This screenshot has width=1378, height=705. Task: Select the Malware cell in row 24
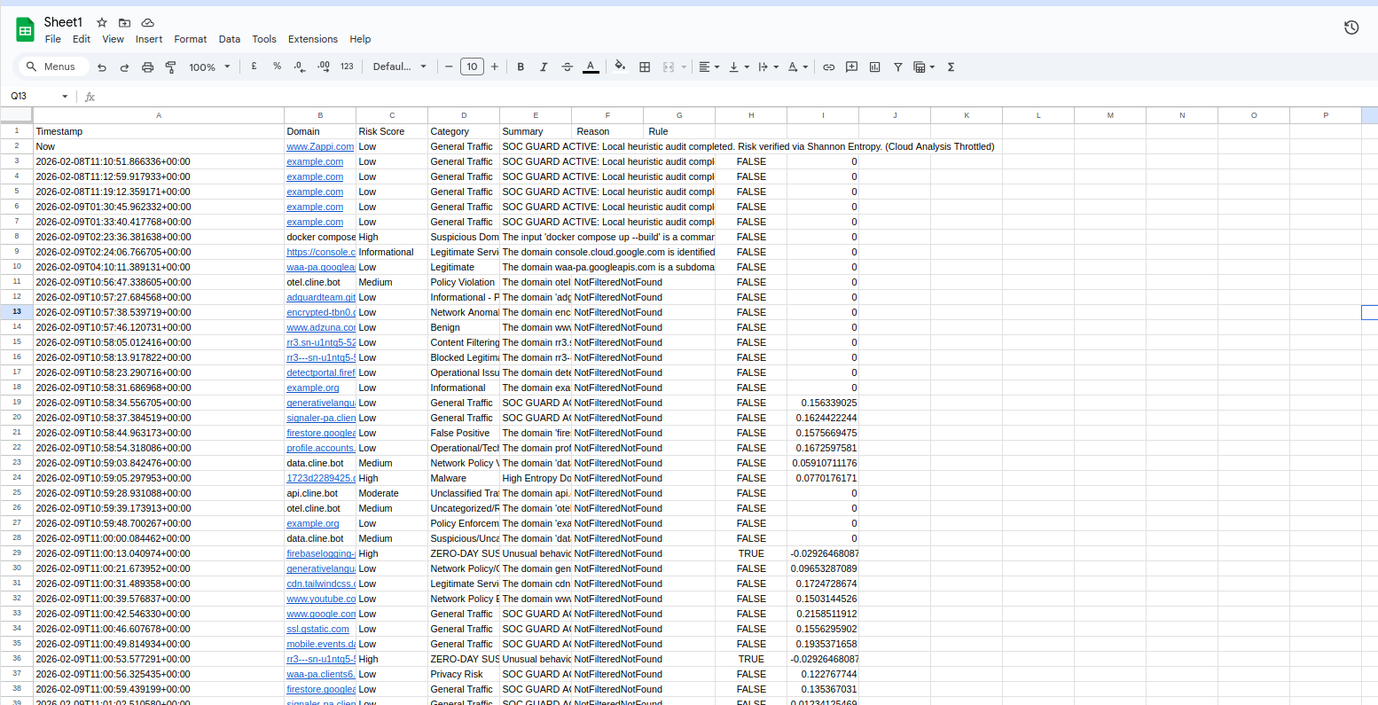464,478
